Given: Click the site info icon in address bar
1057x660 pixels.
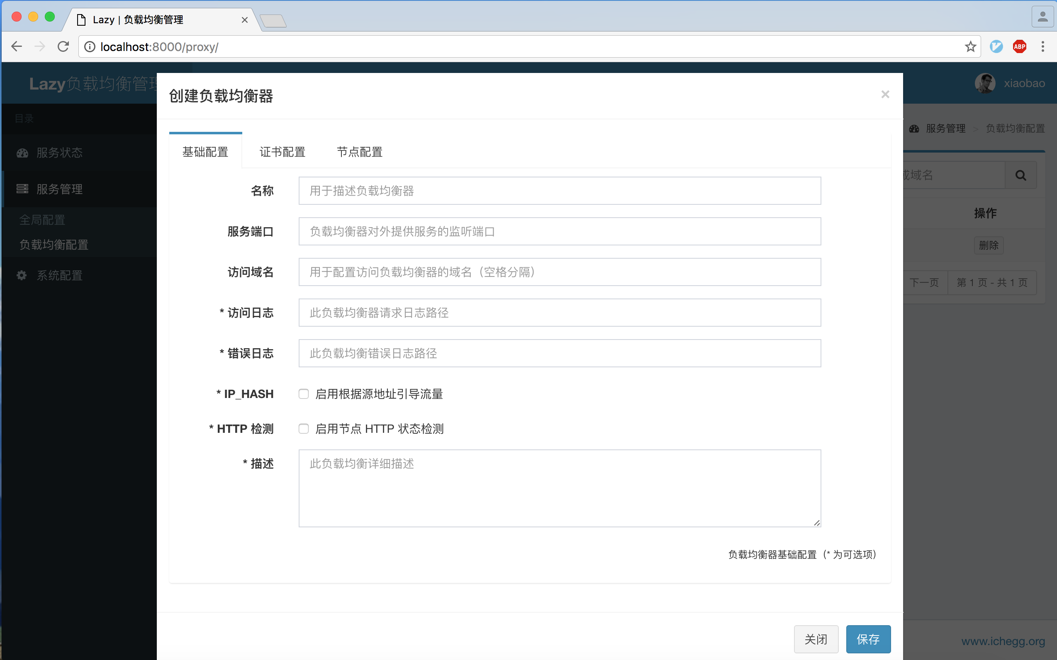Looking at the screenshot, I should (90, 47).
